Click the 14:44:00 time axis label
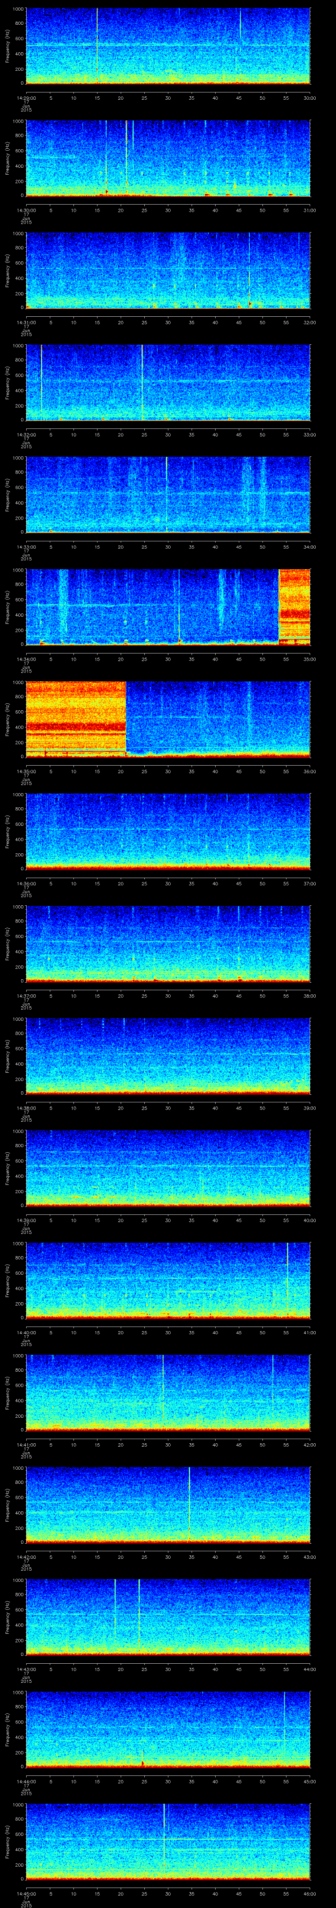Screen dimensions: 336x1908 click(26, 1781)
